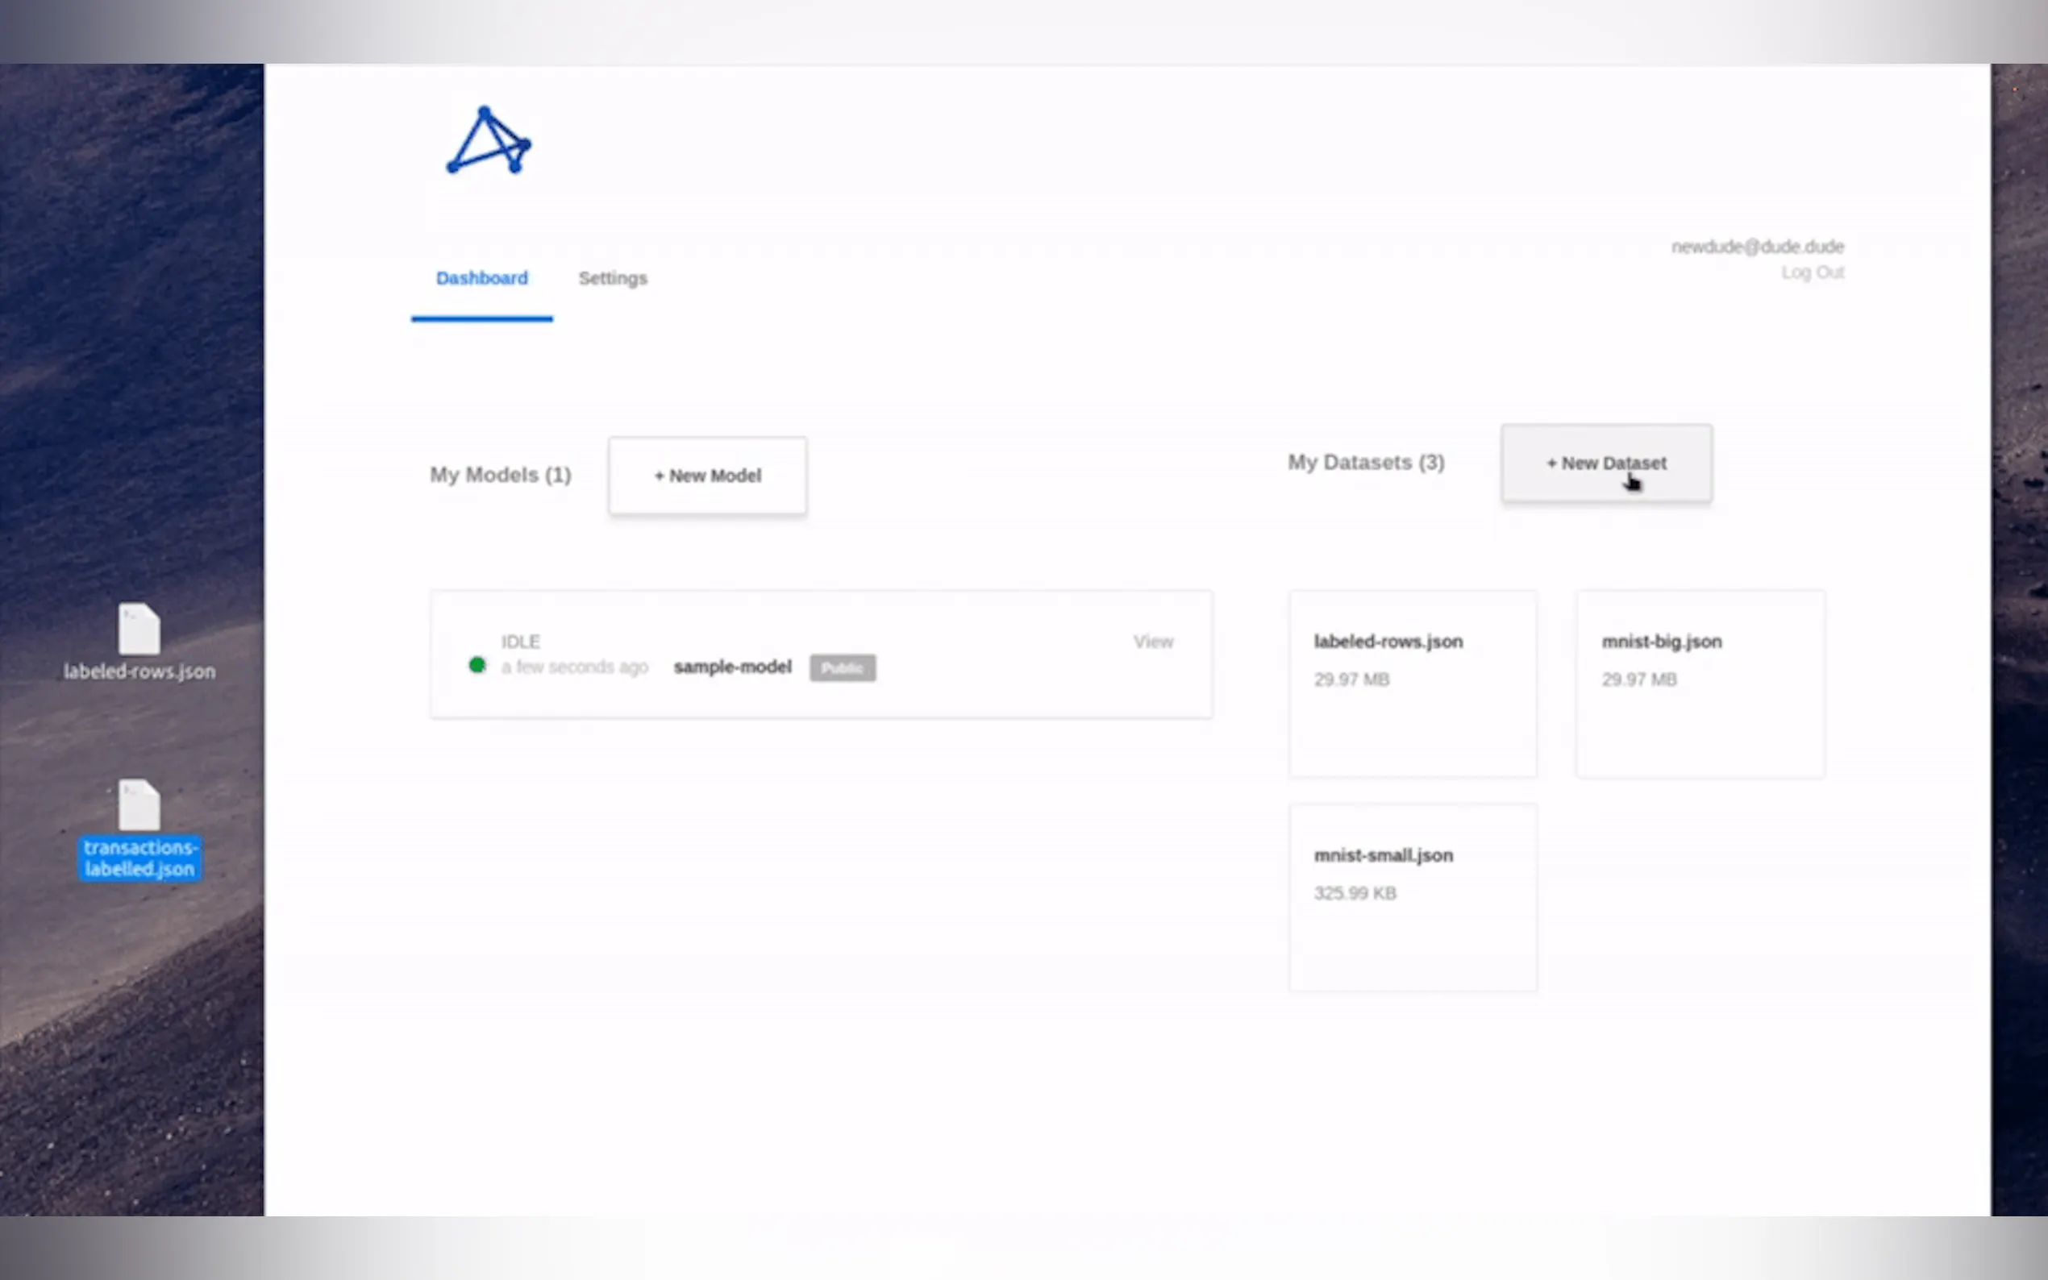Click the View link for sample-model
The width and height of the screenshot is (2048, 1280).
click(1153, 642)
